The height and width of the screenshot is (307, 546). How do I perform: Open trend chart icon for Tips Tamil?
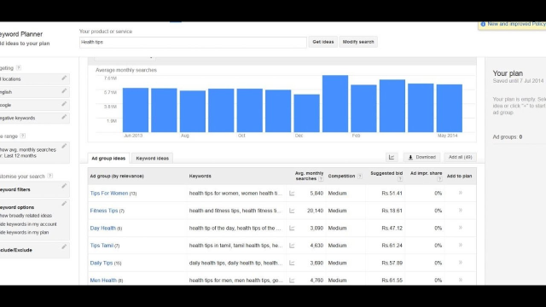[292, 246]
